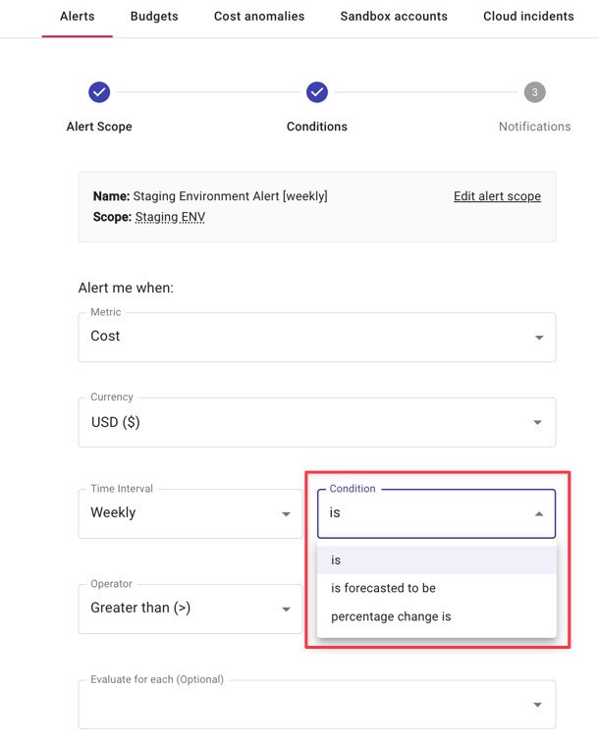
Task: Click the Edit alert scope link
Action: click(497, 196)
